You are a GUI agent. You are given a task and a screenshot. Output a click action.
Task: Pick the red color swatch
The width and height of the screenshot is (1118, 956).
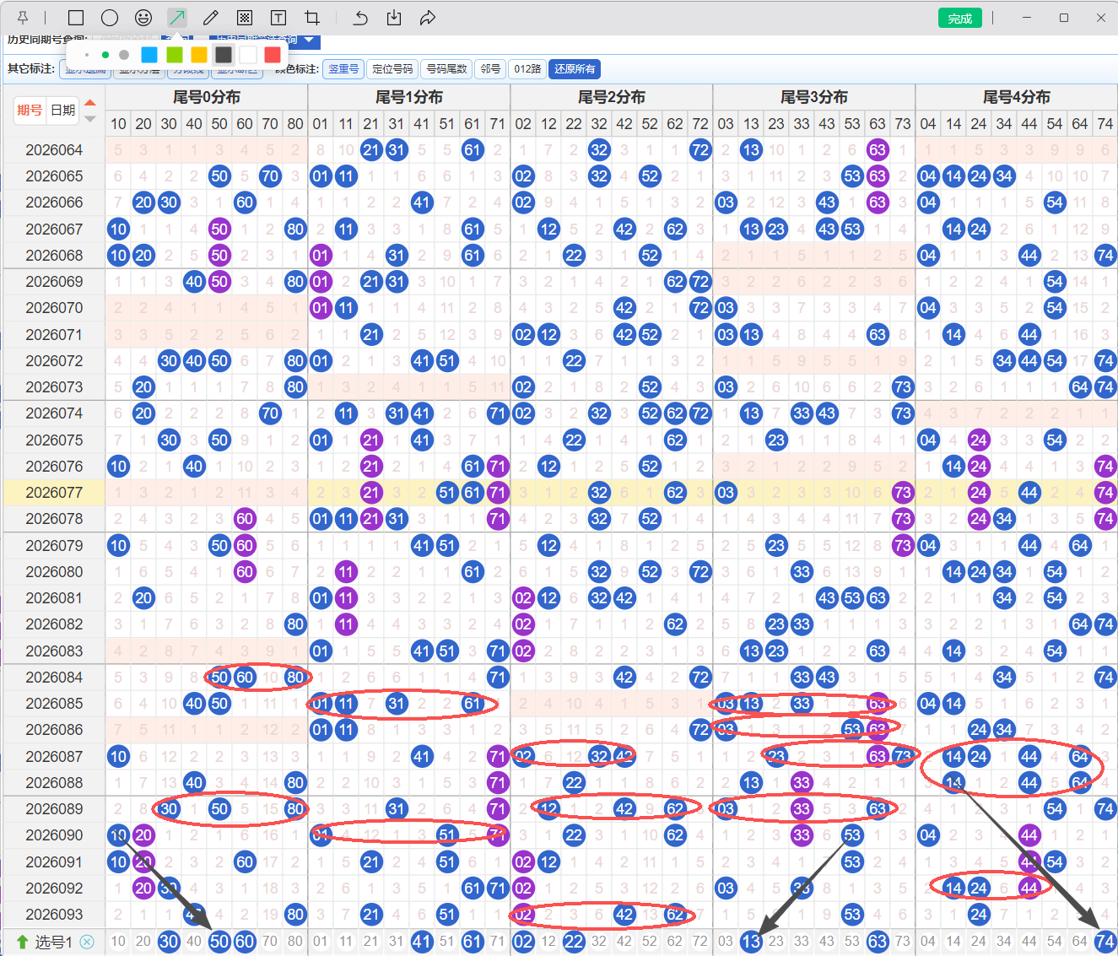(272, 55)
